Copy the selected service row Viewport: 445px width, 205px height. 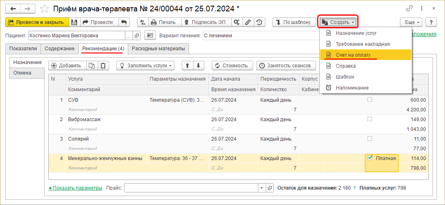click(x=91, y=66)
